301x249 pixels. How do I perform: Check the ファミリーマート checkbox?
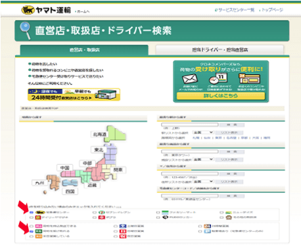click(x=158, y=212)
